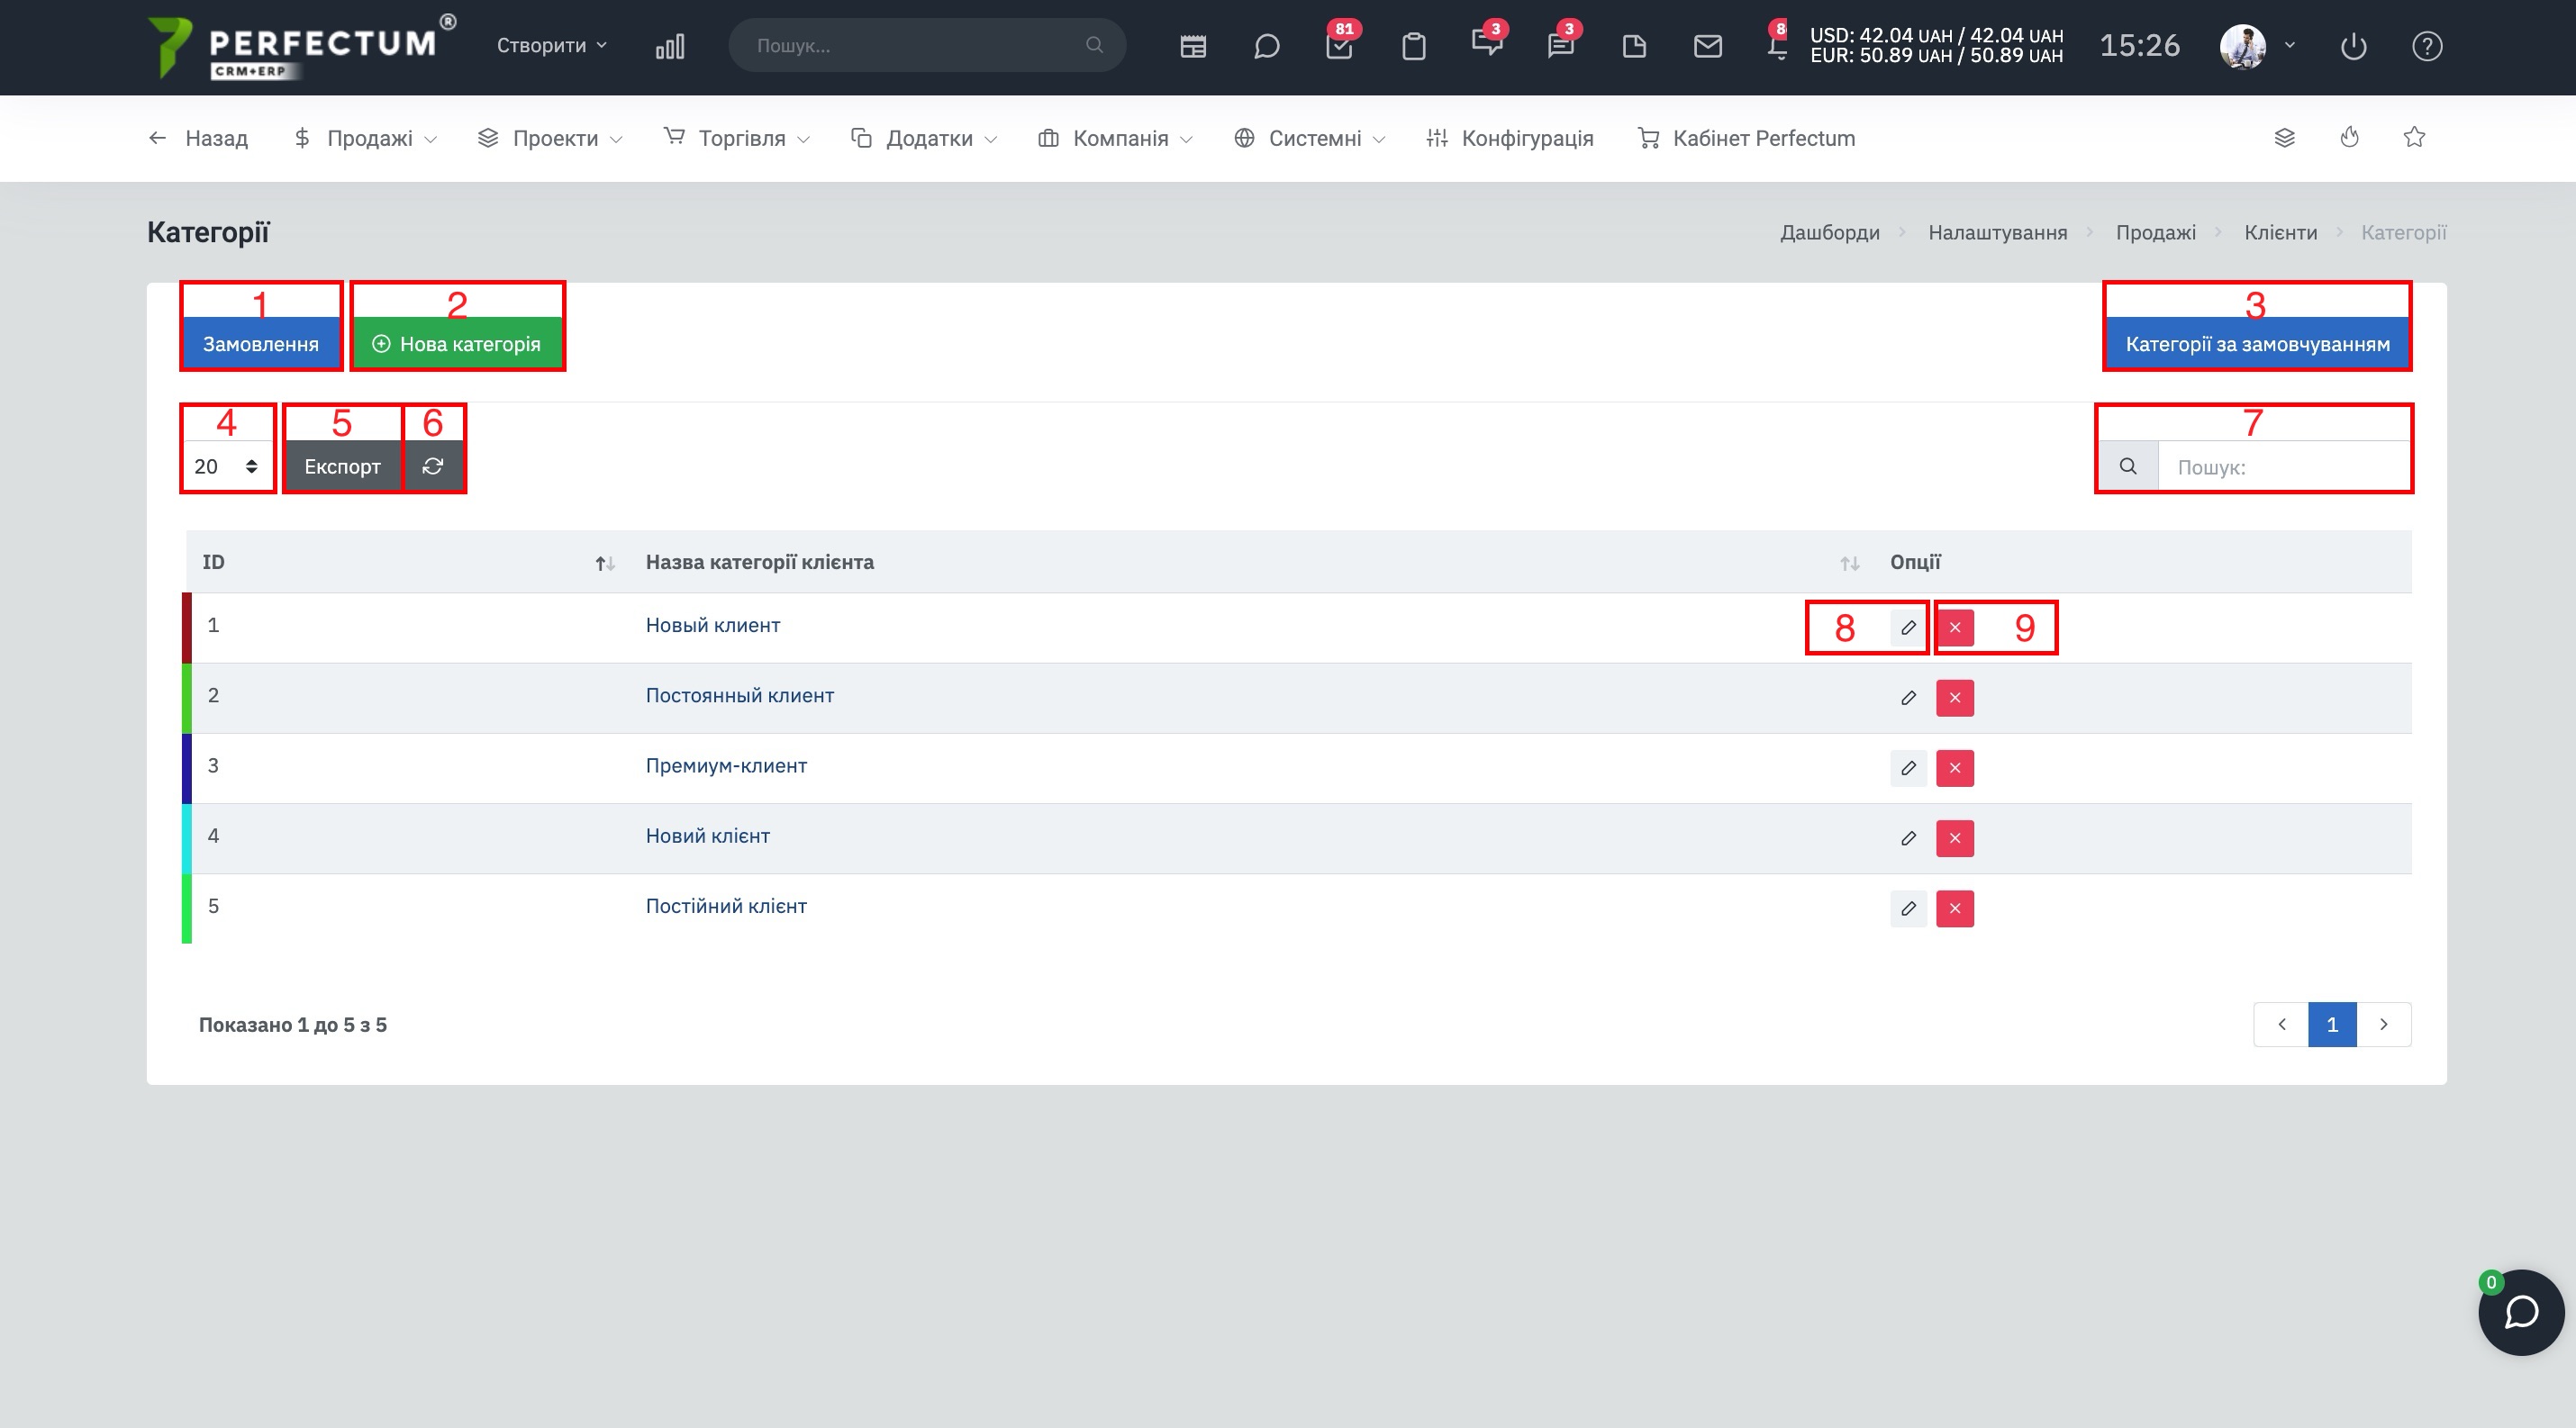Open the Конфігурація menu item

pyautogui.click(x=1510, y=138)
